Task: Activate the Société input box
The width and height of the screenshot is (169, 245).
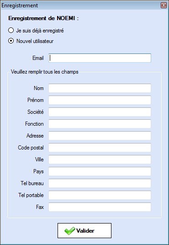Action: tap(100, 112)
